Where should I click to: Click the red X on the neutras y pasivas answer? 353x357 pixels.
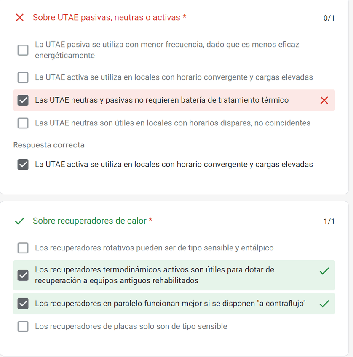[x=324, y=100]
